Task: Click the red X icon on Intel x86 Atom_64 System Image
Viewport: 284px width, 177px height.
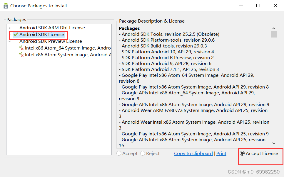Action: (22, 48)
